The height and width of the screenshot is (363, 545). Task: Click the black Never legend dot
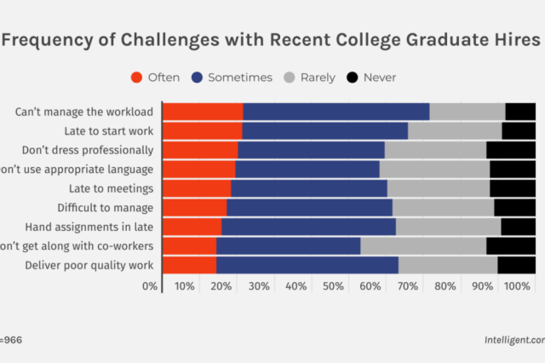click(352, 78)
